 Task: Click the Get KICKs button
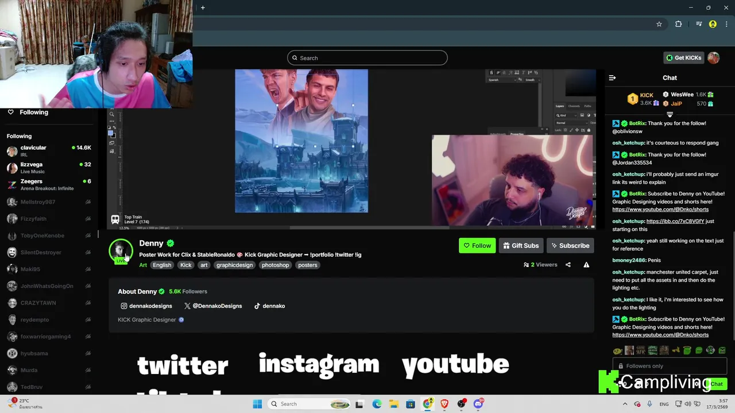tap(683, 58)
